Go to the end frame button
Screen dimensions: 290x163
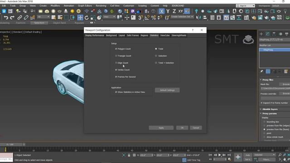click(x=229, y=155)
